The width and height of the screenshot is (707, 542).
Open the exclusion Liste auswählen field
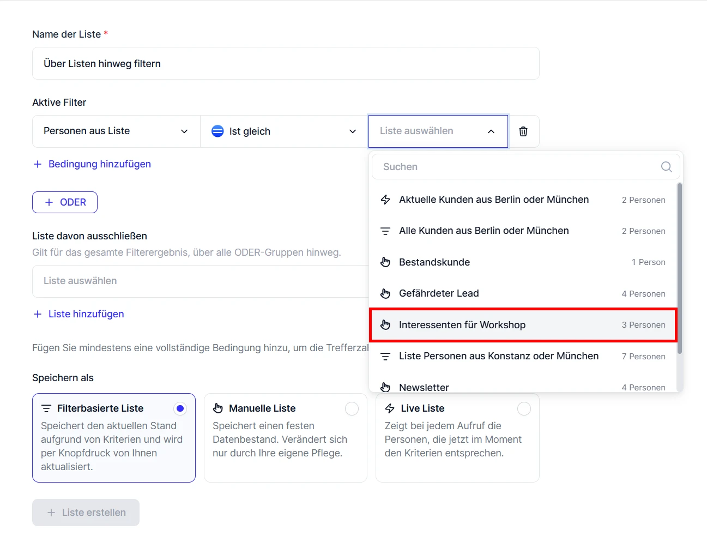click(201, 281)
